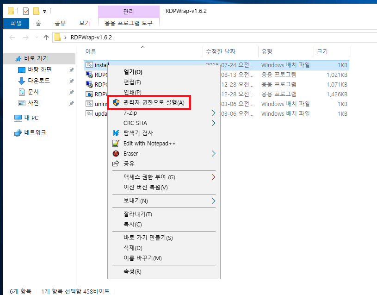Click the update batch file icon
377x295 pixels.
(89, 113)
